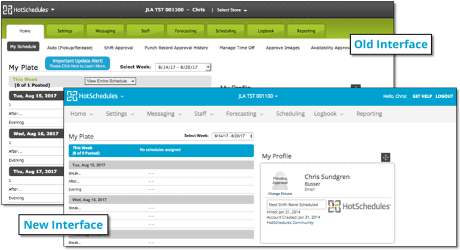Click LOGOUT link

(x=444, y=96)
